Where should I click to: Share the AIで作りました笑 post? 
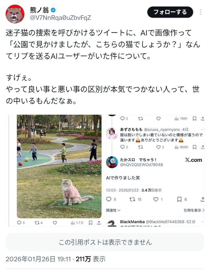203,199
